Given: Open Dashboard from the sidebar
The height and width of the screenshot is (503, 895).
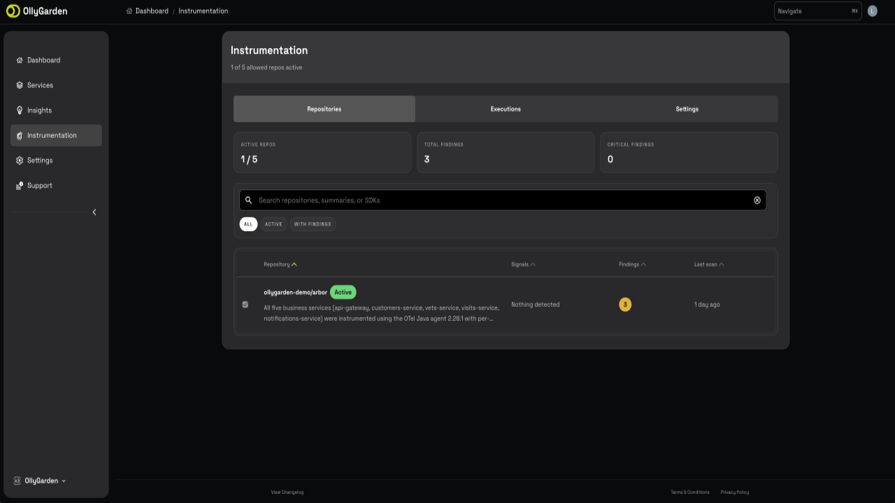Looking at the screenshot, I should (56, 60).
